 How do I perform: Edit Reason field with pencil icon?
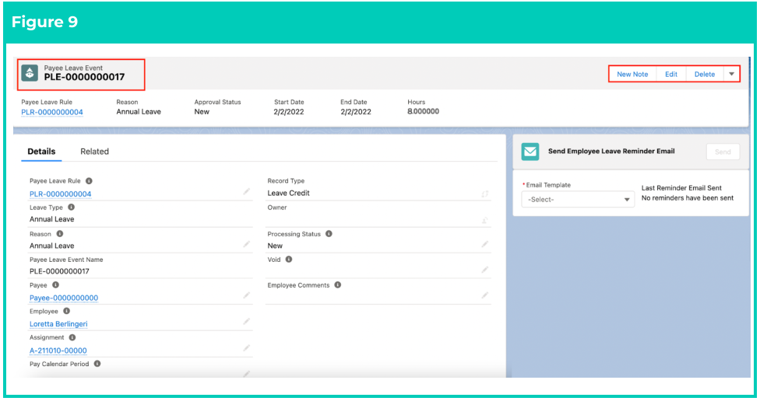(x=247, y=244)
